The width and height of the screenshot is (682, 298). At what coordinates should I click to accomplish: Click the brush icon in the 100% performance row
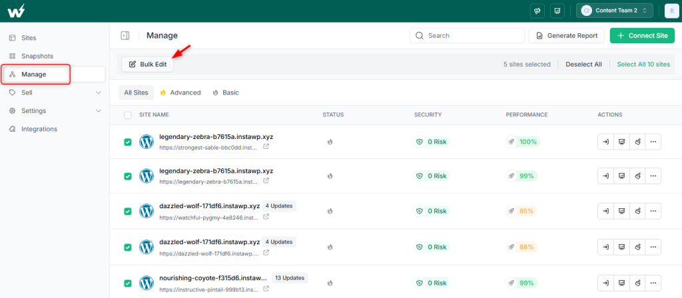pyautogui.click(x=637, y=142)
